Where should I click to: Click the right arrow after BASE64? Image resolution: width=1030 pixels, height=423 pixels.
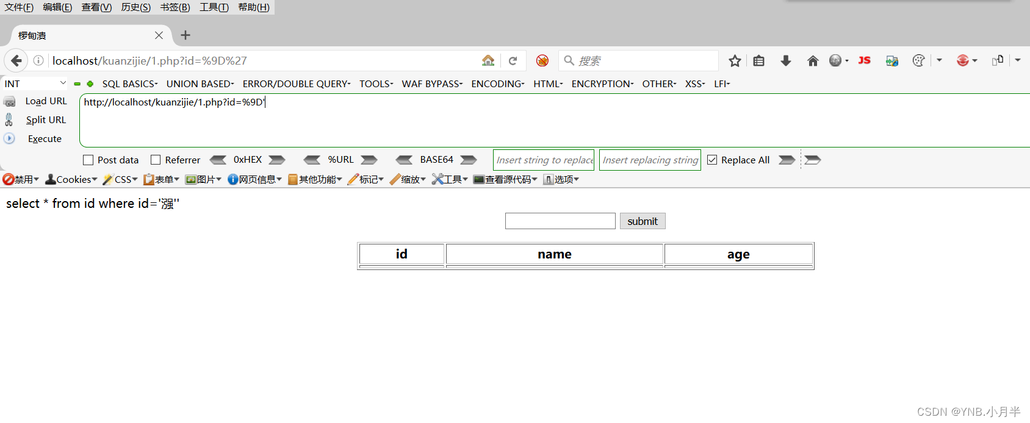click(x=469, y=160)
